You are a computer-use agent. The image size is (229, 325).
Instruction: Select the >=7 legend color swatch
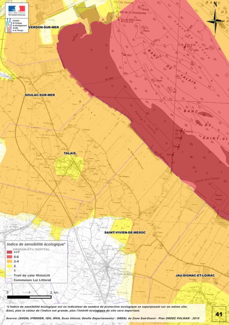coord(9,253)
